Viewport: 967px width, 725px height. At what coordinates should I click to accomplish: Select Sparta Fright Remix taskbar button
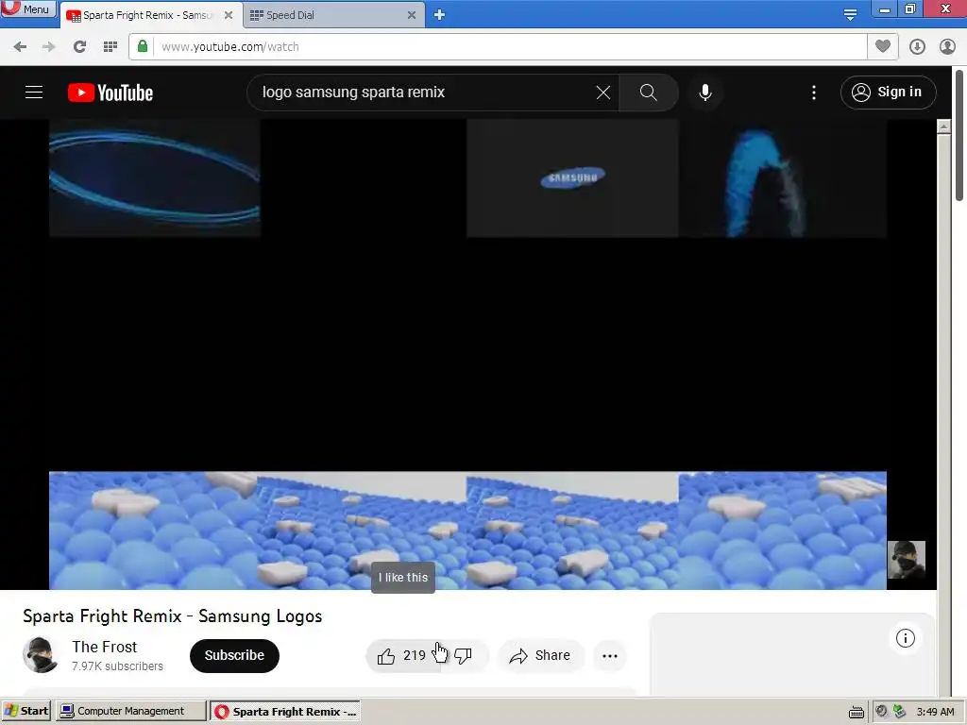click(285, 711)
